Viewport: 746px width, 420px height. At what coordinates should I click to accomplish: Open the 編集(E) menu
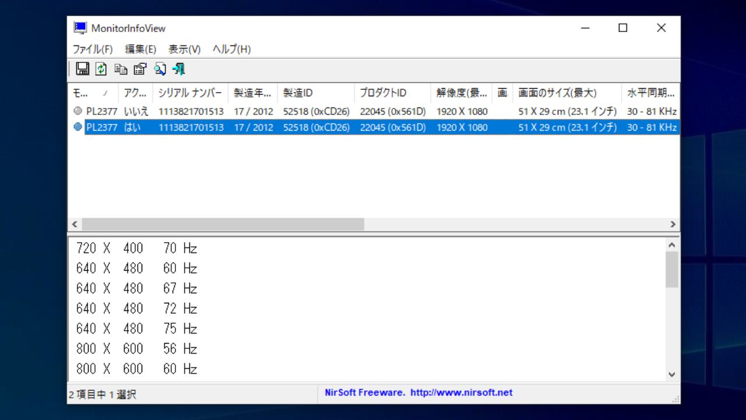click(x=140, y=49)
